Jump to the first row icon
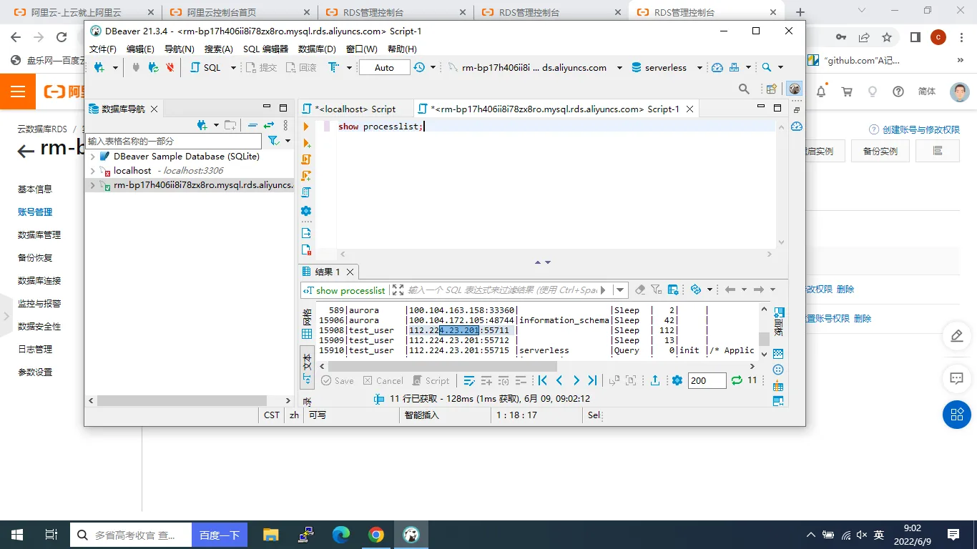977x549 pixels. 542,380
